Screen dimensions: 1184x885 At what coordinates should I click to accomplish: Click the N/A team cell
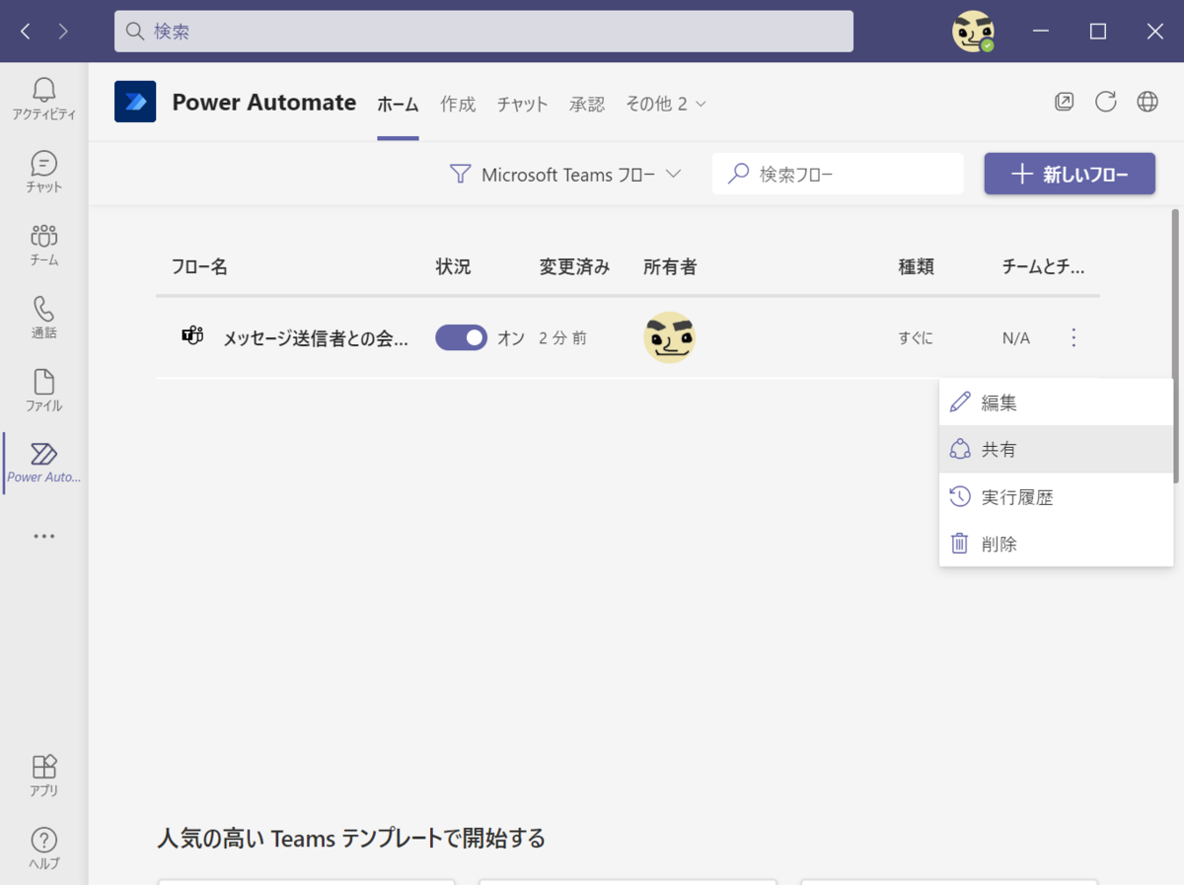click(x=1016, y=338)
